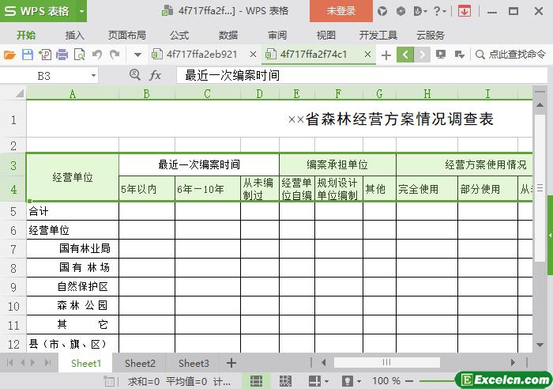The width and height of the screenshot is (553, 389).
Task: Select column A header
Action: click(x=73, y=94)
